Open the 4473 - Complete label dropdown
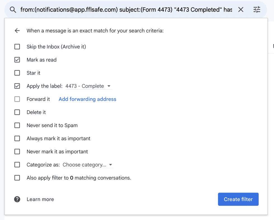The width and height of the screenshot is (274, 220). coord(88,86)
